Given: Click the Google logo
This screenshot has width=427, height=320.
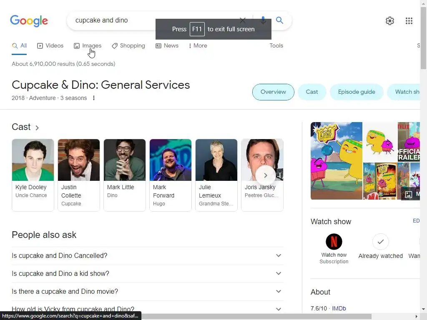Looking at the screenshot, I should click(x=29, y=21).
